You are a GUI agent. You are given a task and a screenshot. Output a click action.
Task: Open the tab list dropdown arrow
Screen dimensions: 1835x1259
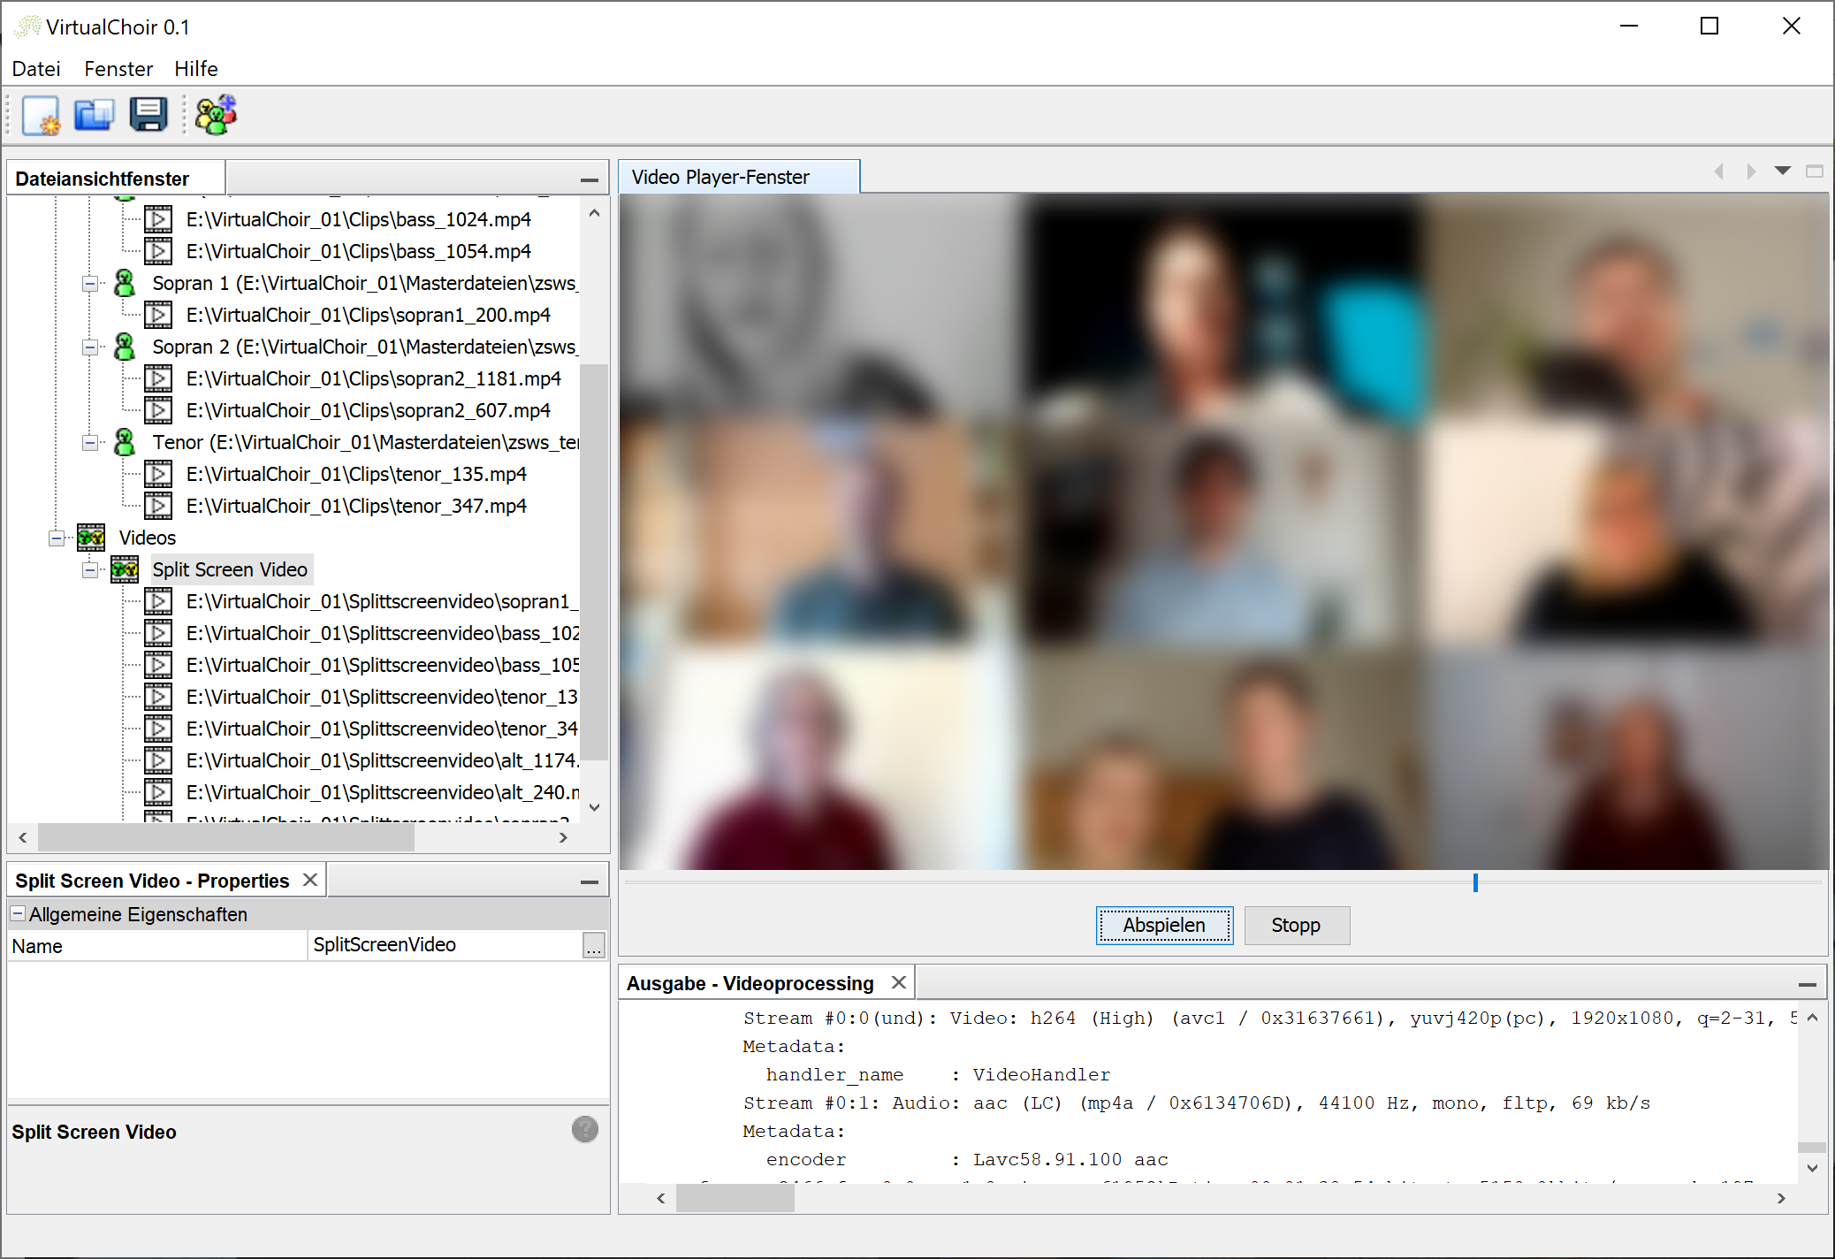coord(1783,171)
